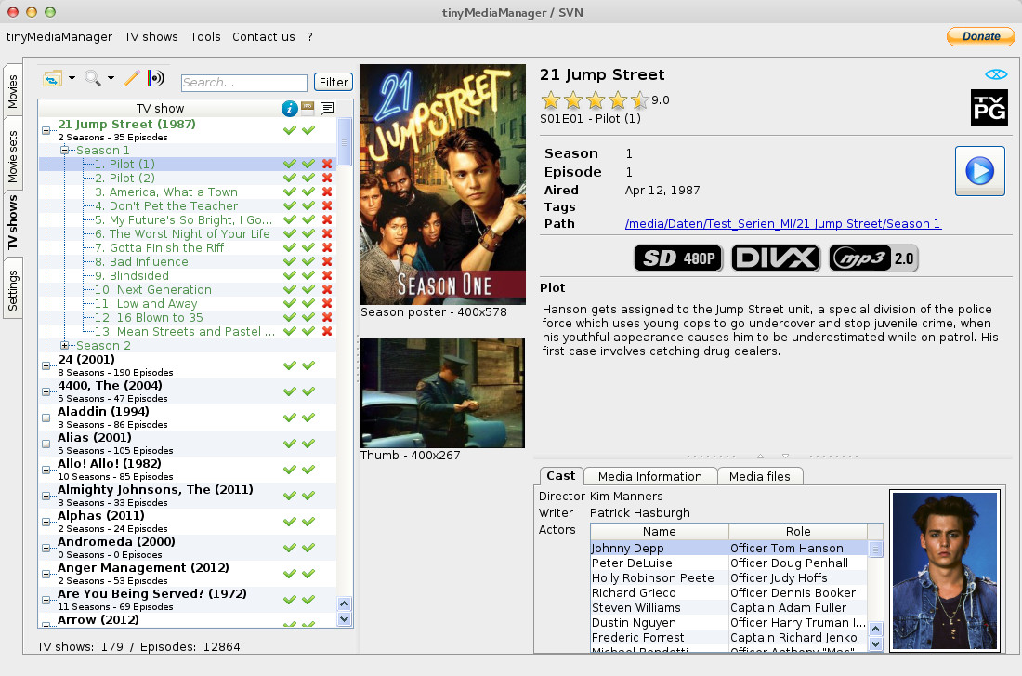The width and height of the screenshot is (1022, 676).
Task: Expand the Alias (2001) node
Action: tap(46, 444)
